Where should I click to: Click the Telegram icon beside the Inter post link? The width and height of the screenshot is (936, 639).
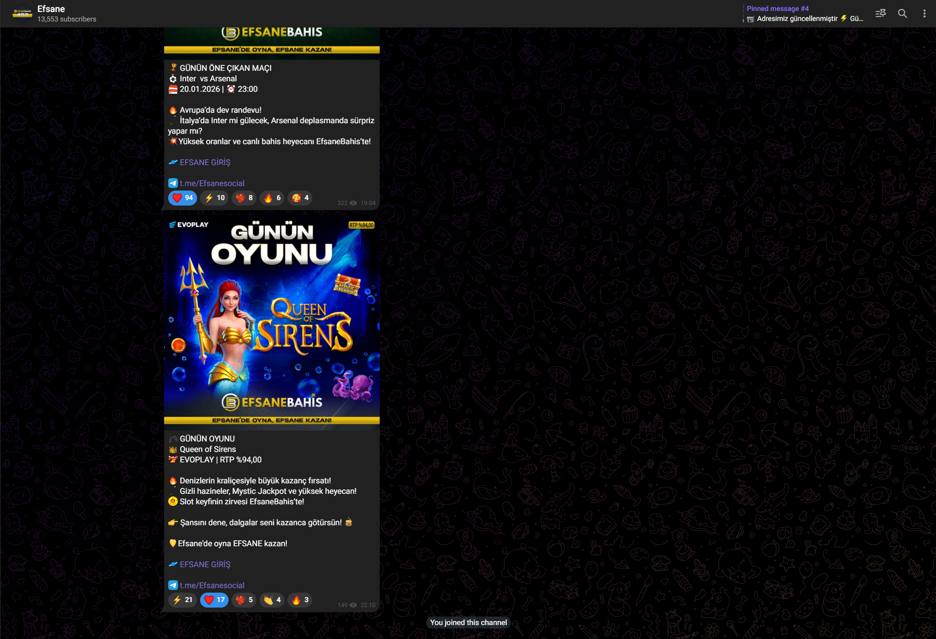coord(173,184)
